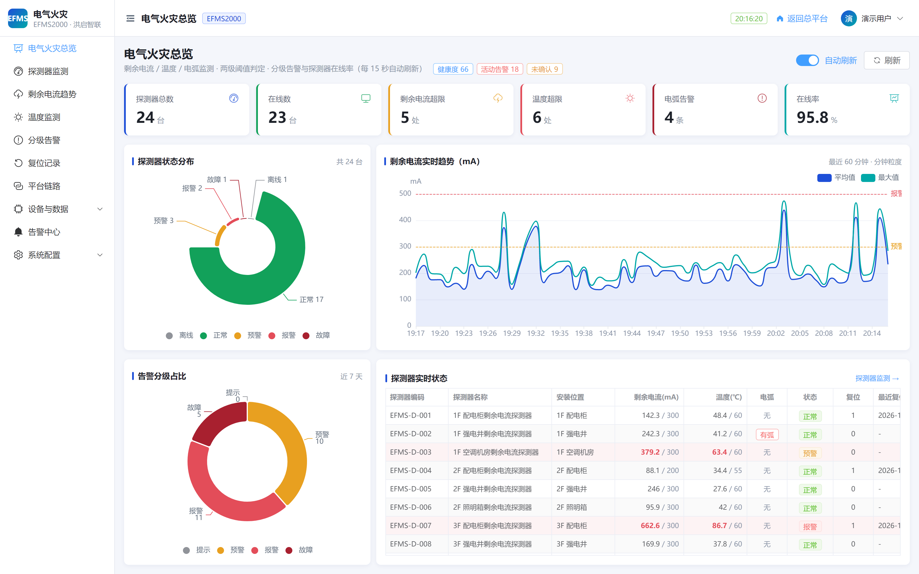Open the 演示用户 dropdown arrow

pos(900,19)
